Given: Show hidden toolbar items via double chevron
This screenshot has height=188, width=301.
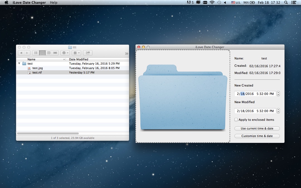Looking at the screenshot, I should tap(127, 53).
